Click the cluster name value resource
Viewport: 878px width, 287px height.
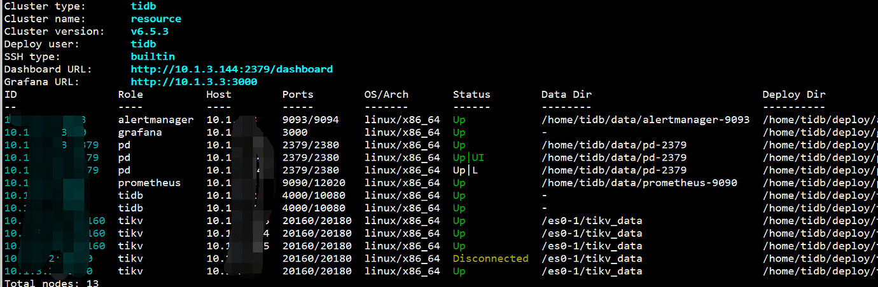coord(156,19)
